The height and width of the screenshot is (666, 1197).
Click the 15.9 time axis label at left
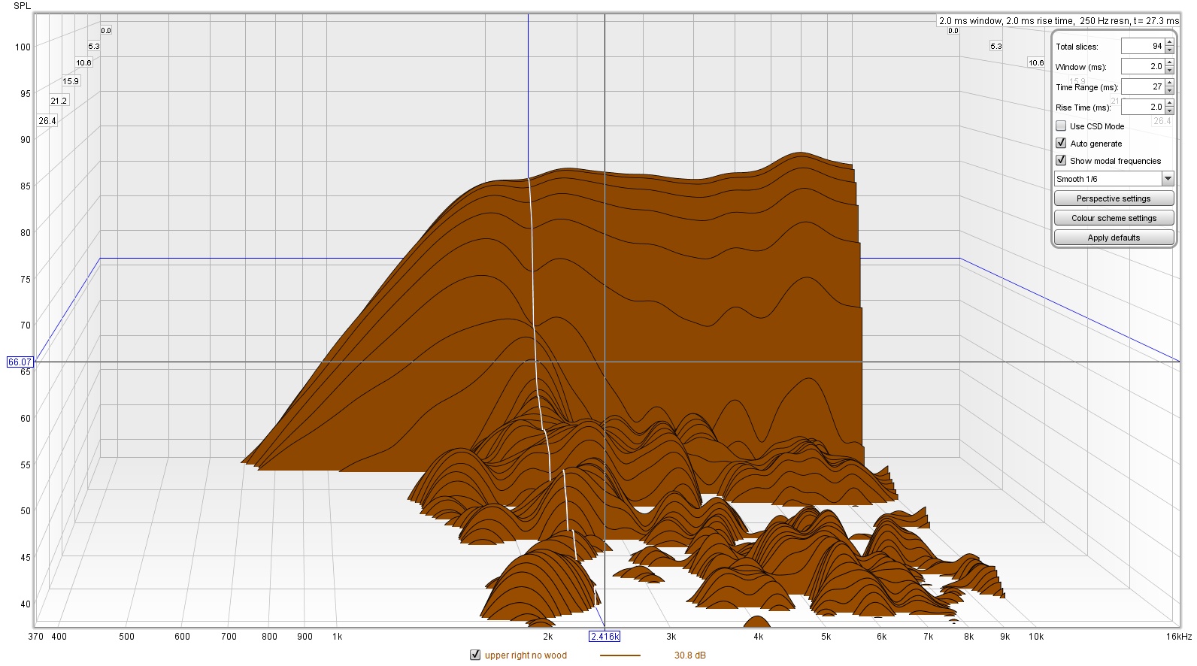click(71, 81)
